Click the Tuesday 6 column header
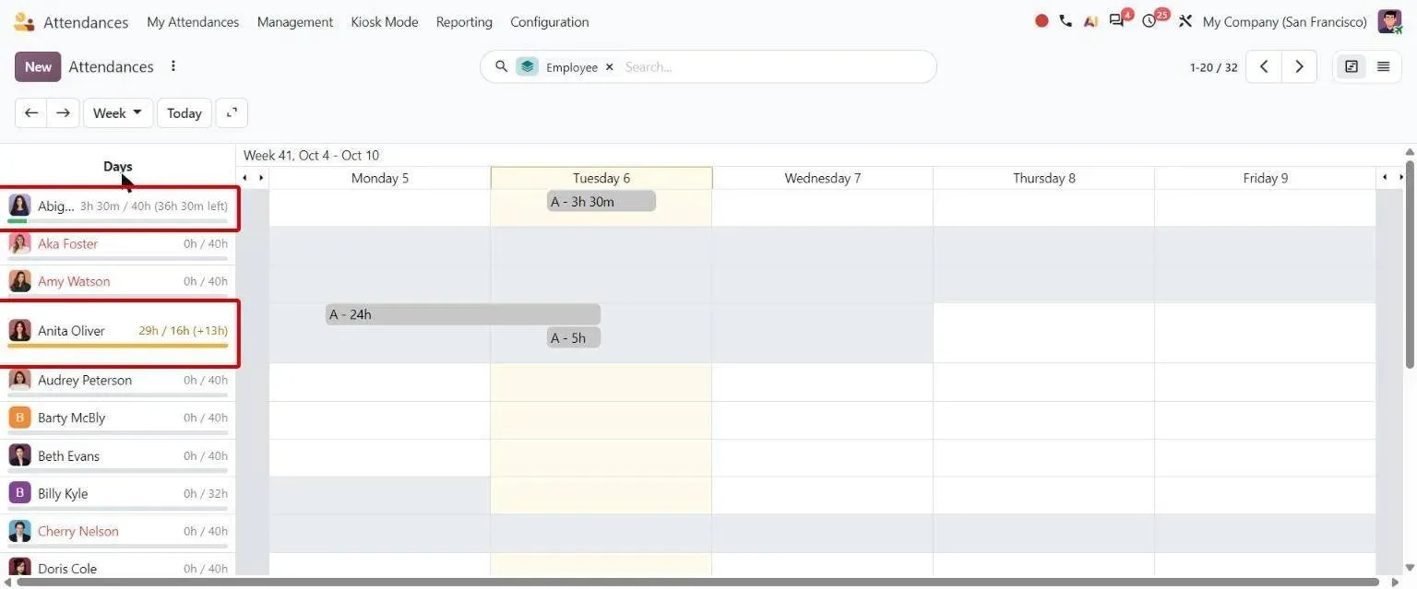Viewport: 1417px width, 589px height. pos(601,178)
